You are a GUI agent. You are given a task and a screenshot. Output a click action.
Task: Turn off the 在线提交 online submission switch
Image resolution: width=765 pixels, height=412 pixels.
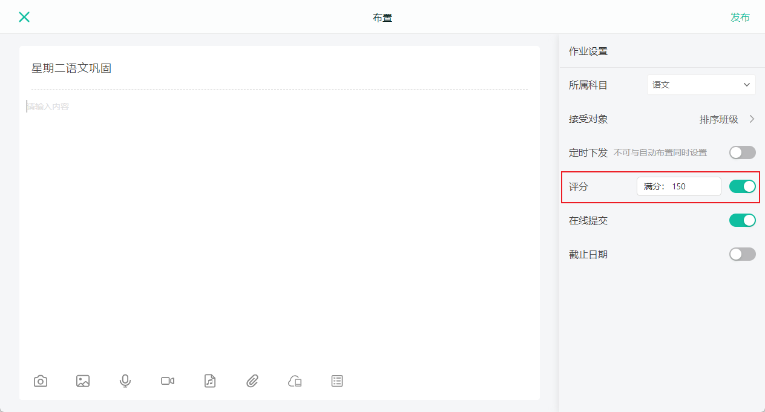click(x=743, y=220)
